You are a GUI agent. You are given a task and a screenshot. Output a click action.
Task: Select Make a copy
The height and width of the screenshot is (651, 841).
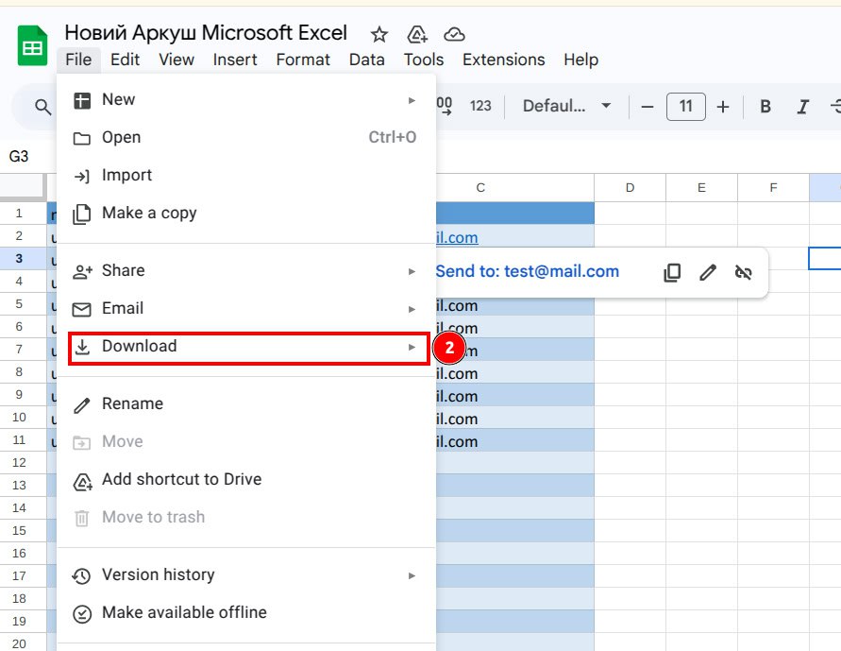pyautogui.click(x=246, y=214)
